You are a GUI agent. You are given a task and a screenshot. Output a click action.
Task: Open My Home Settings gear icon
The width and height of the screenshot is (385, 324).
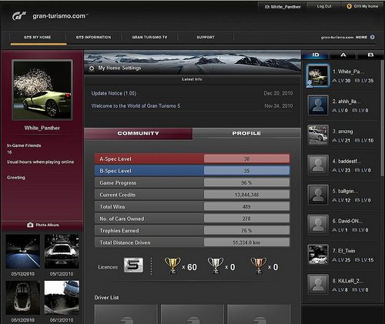pos(92,68)
